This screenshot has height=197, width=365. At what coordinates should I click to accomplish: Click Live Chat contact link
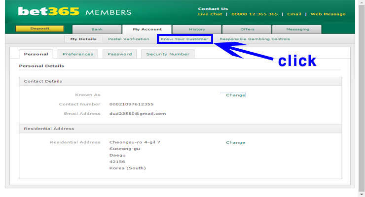pos(210,14)
